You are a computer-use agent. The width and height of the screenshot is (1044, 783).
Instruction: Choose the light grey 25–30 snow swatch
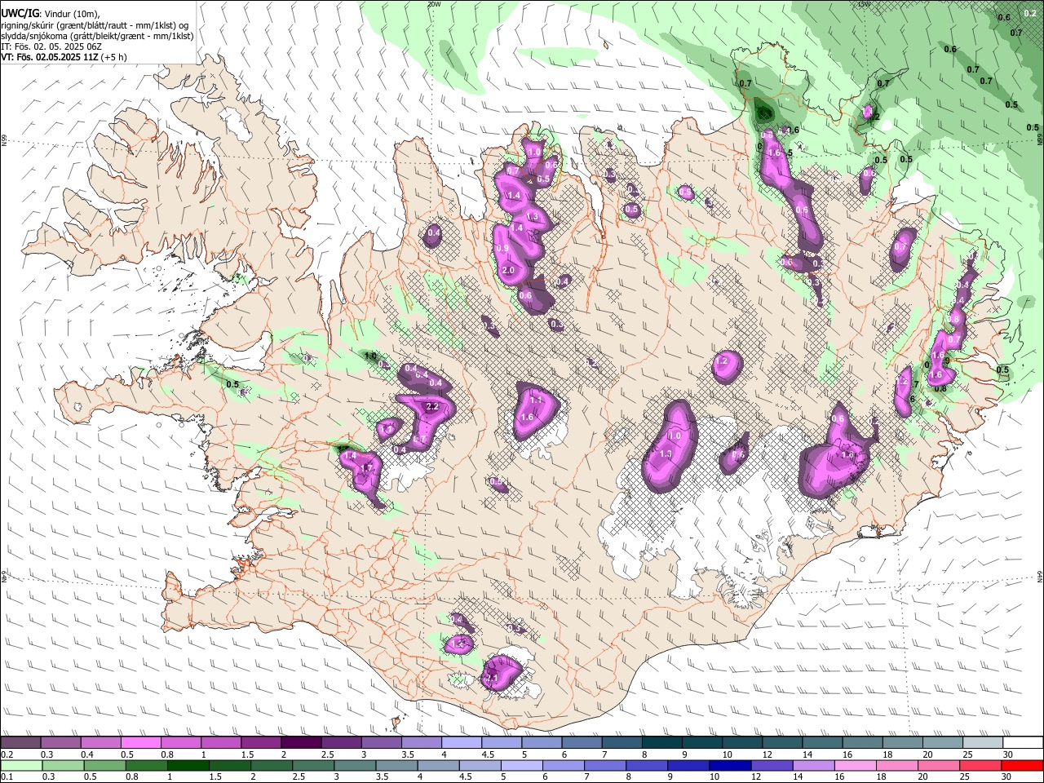[981, 743]
